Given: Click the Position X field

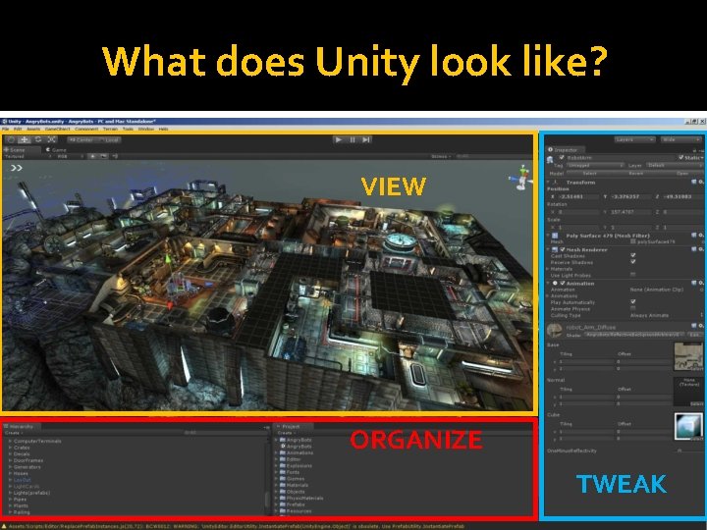Looking at the screenshot, I should pos(579,197).
